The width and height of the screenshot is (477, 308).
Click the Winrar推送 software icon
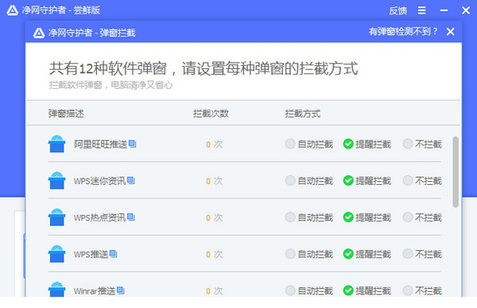[57, 290]
